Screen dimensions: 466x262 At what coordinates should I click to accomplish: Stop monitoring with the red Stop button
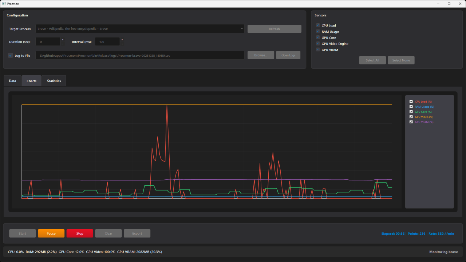point(80,234)
